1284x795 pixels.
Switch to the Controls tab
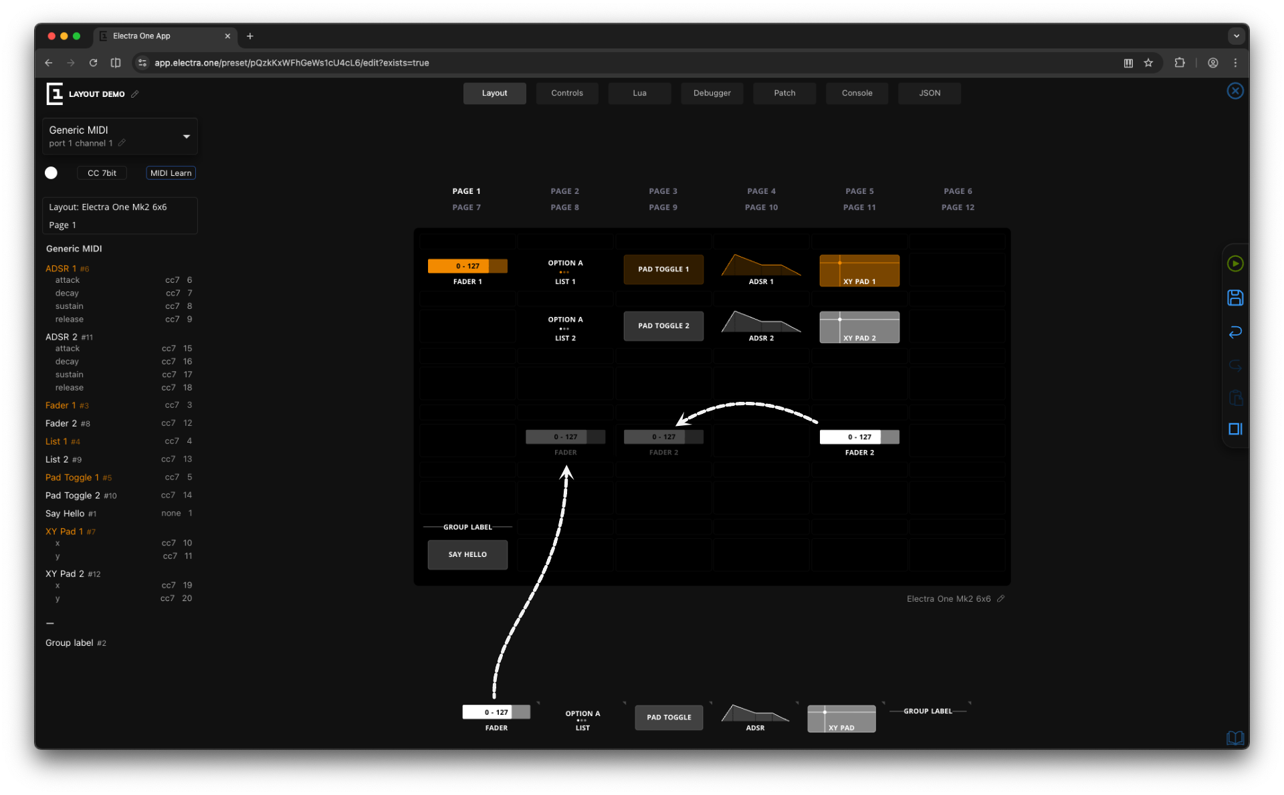(566, 93)
